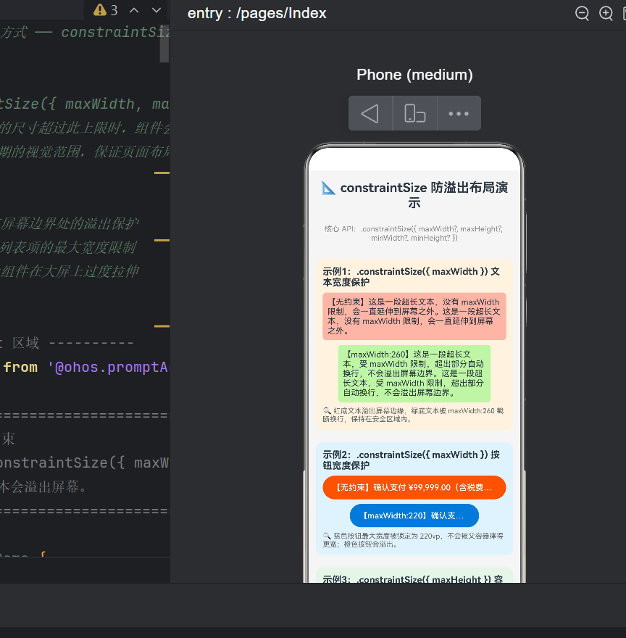The image size is (626, 638).
Task: Zoom in the previewer
Action: [606, 14]
